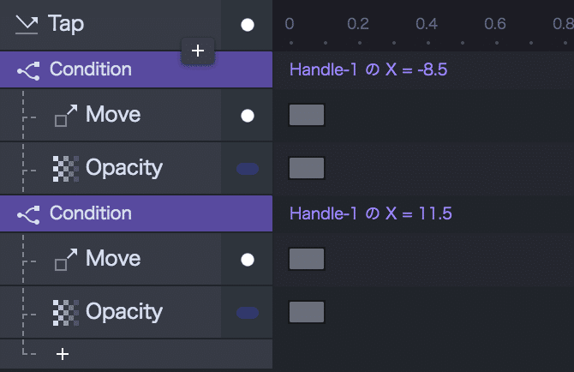Click the second Condition branch icon
Screen dimensions: 574x372
(28, 213)
